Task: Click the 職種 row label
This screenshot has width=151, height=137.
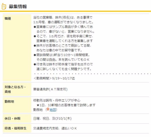Action: [8, 18]
